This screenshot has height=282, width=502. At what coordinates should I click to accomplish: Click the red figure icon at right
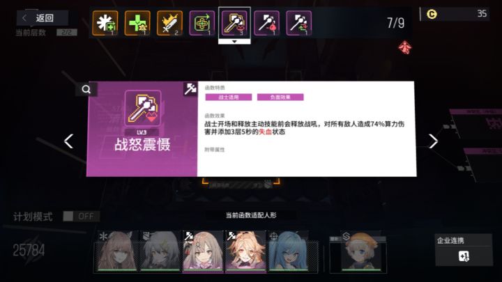[404, 47]
